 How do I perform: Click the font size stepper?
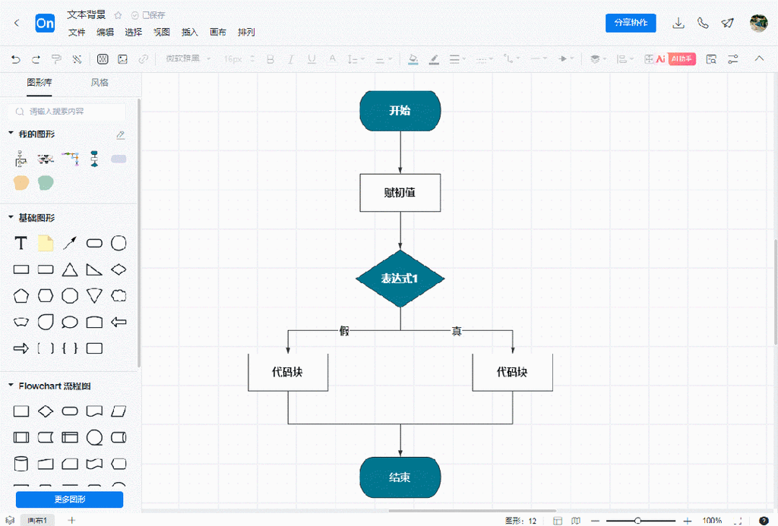click(x=252, y=59)
